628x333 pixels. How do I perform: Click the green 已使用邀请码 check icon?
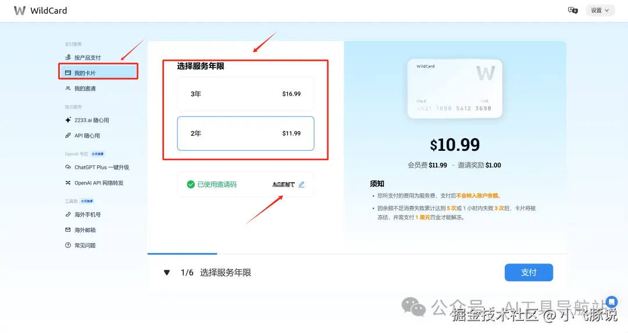(x=191, y=184)
